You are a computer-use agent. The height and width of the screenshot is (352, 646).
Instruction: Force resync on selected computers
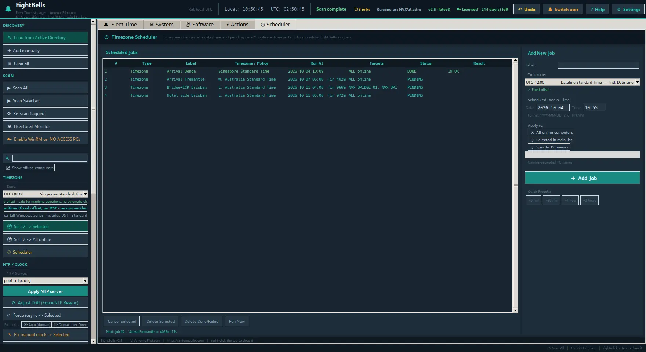tap(46, 315)
